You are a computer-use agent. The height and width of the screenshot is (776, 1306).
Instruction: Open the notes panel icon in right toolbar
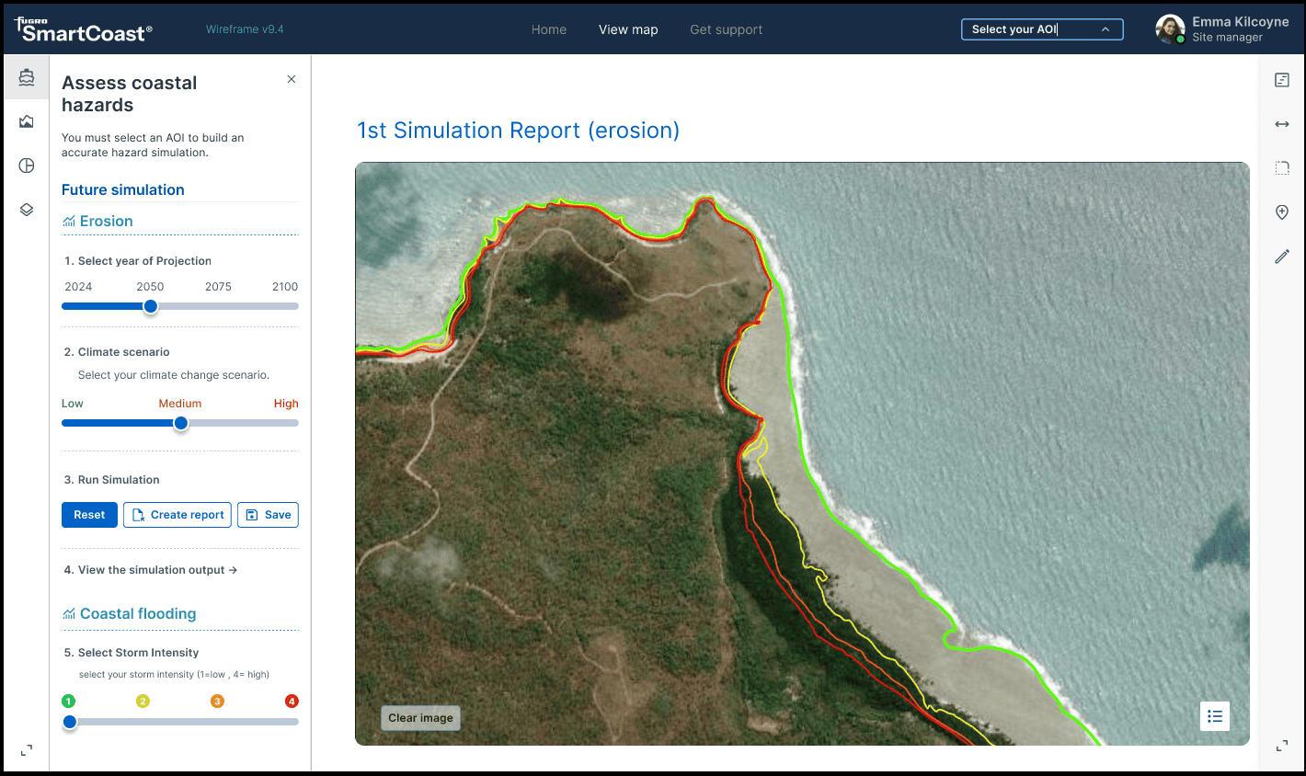point(1282,80)
